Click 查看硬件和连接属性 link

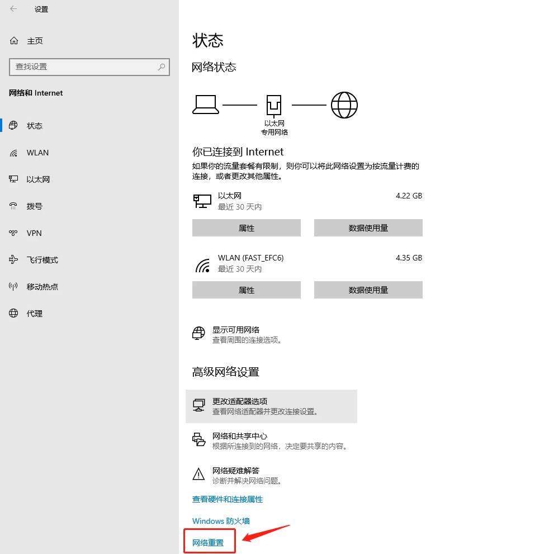pos(228,499)
